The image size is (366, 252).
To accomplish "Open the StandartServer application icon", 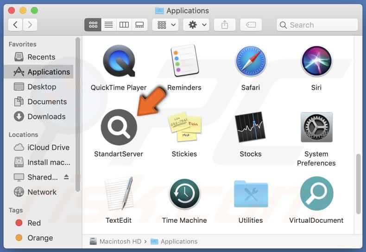I will tap(119, 127).
